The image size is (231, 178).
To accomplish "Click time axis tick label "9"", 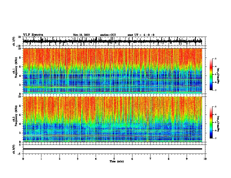I will (187, 159).
